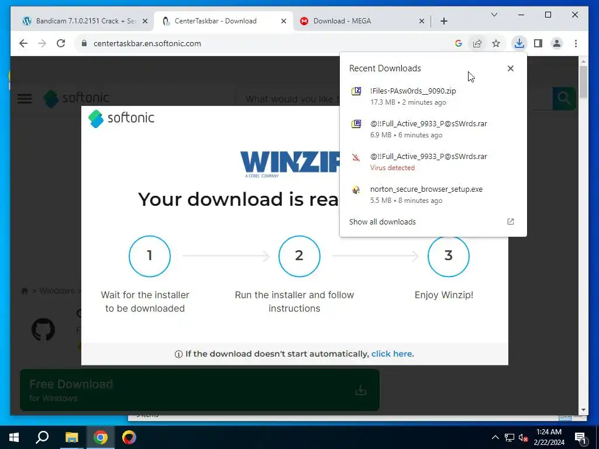
Task: Open the Share this page icon
Action: pos(477,43)
